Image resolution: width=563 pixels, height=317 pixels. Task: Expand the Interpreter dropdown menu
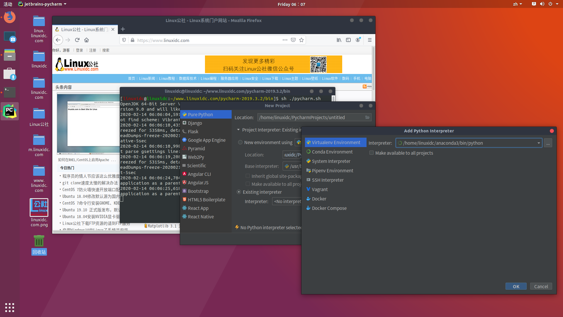[539, 143]
